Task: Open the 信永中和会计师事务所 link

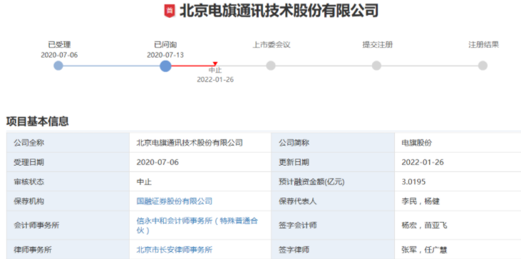Action: [x=197, y=225]
